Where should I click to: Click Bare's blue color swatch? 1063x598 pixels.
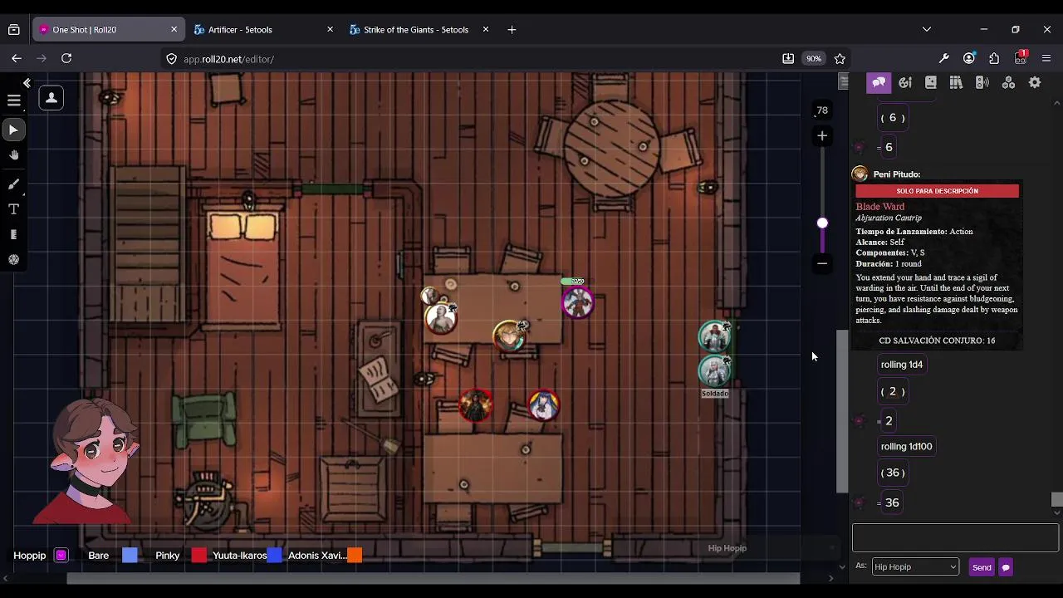click(130, 556)
